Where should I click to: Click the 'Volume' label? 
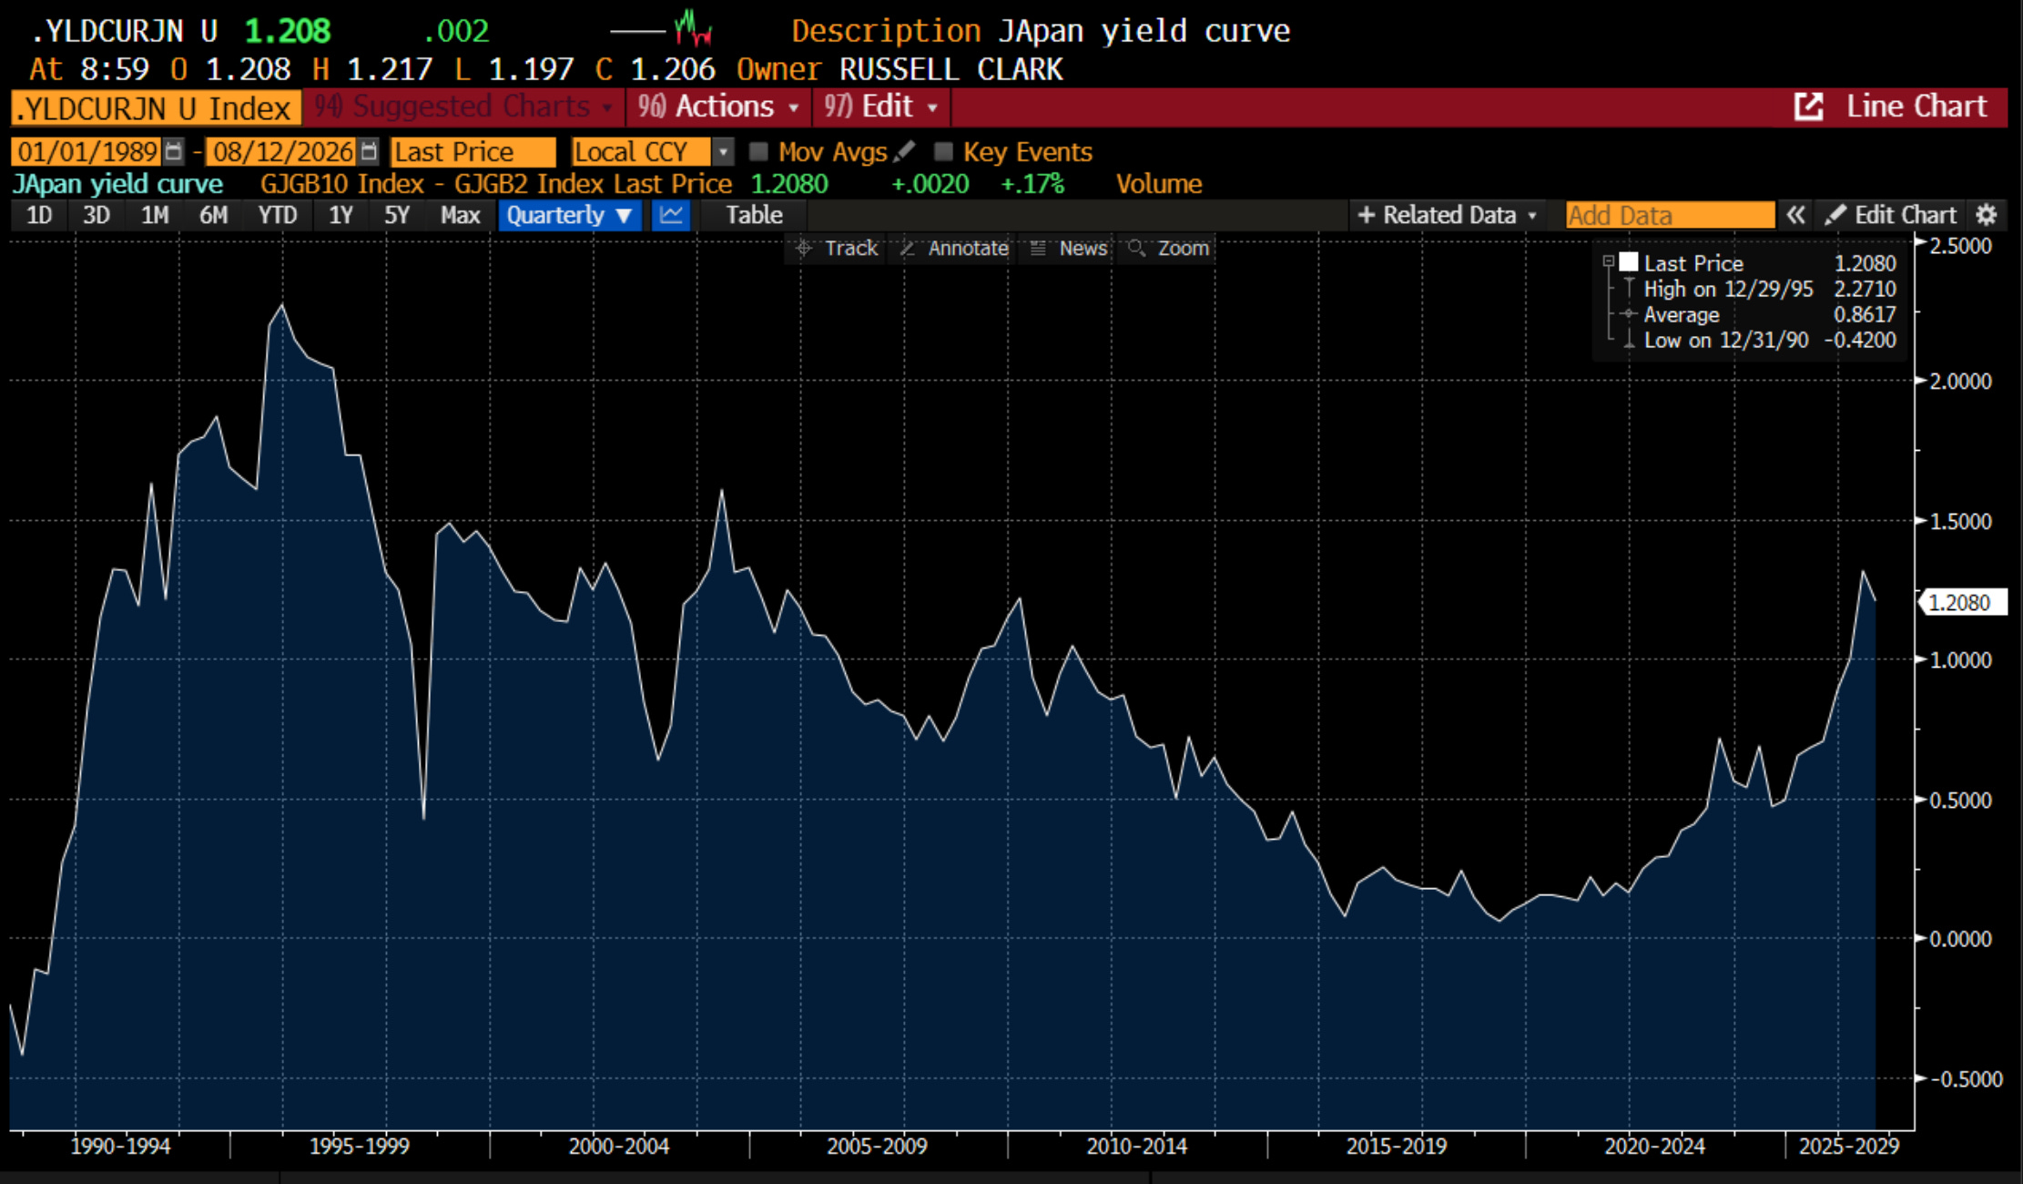[x=1159, y=184]
